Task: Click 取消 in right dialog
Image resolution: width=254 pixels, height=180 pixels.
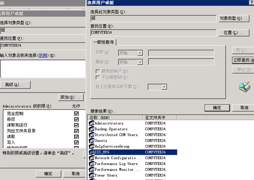Action: point(243,108)
